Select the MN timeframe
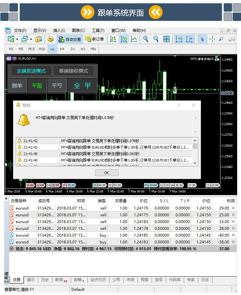241x295 pixels. pos(93,49)
